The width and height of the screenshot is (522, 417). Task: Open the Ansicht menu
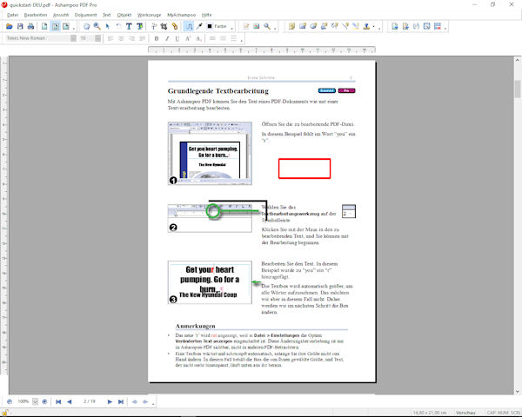click(x=61, y=15)
